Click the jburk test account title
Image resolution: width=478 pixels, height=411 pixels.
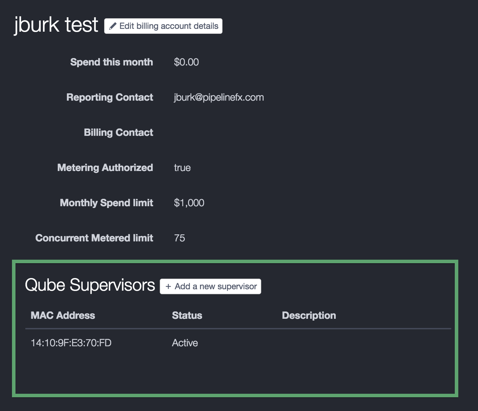pos(56,25)
